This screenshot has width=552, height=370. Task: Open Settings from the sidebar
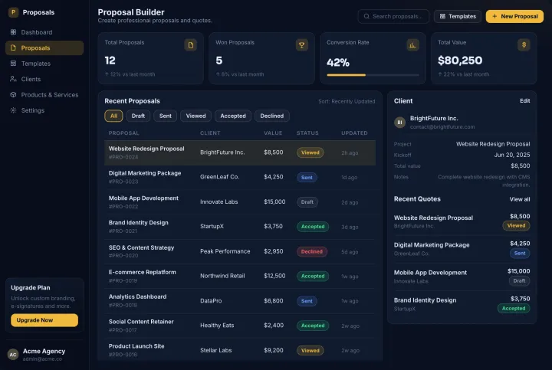point(44,110)
